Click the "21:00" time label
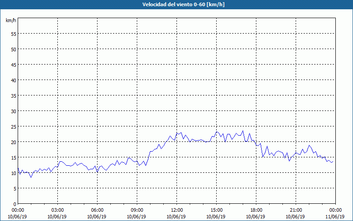 (296, 210)
